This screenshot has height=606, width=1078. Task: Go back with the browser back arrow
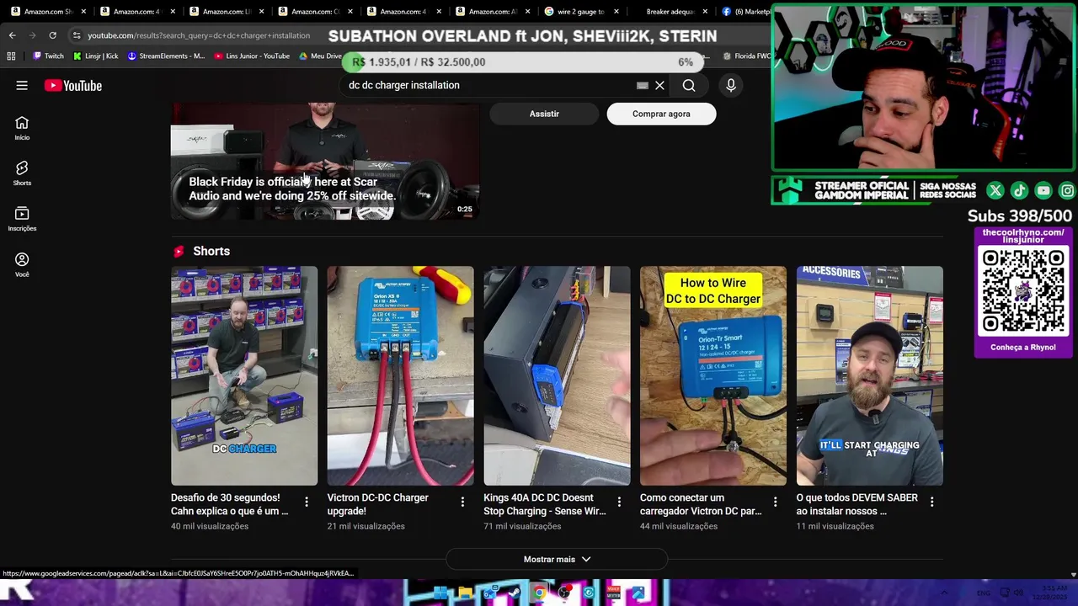click(x=12, y=35)
